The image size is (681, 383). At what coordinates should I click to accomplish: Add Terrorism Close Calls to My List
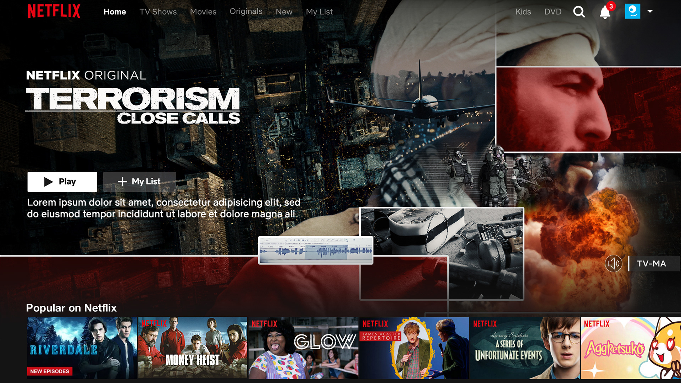tap(139, 182)
